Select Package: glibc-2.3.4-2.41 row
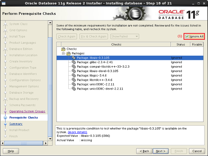The image size is (208, 156). click(130, 62)
